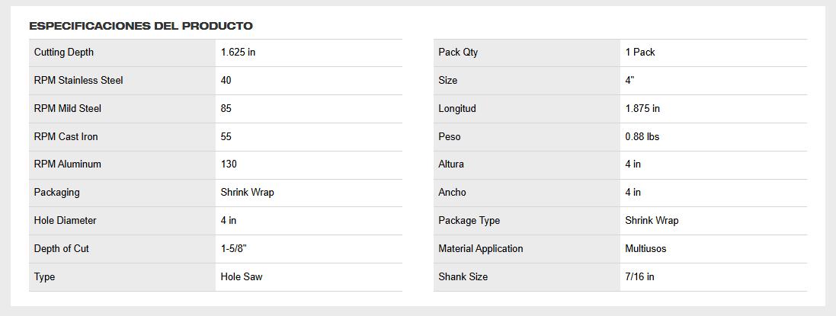Select the Cutting Depth label cell

pyautogui.click(x=122, y=53)
